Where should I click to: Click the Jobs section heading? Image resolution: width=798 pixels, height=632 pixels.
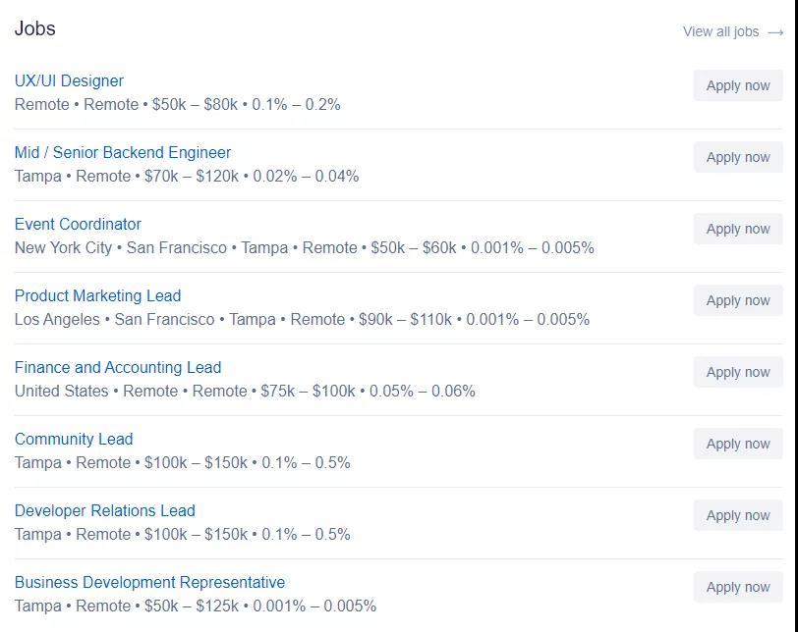tap(35, 28)
